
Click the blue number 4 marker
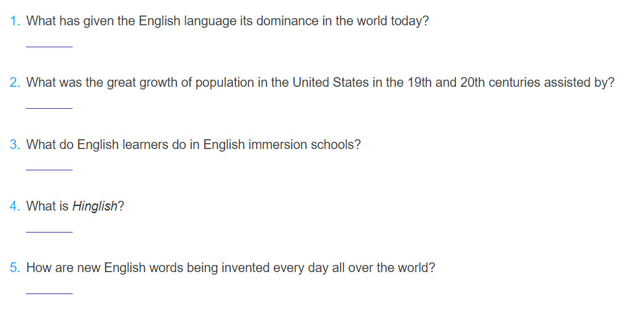coord(15,206)
